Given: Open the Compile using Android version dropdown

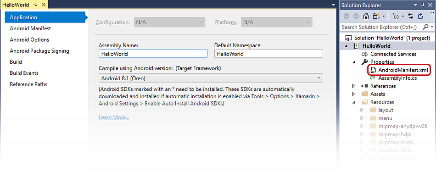Looking at the screenshot, I should 211,78.
